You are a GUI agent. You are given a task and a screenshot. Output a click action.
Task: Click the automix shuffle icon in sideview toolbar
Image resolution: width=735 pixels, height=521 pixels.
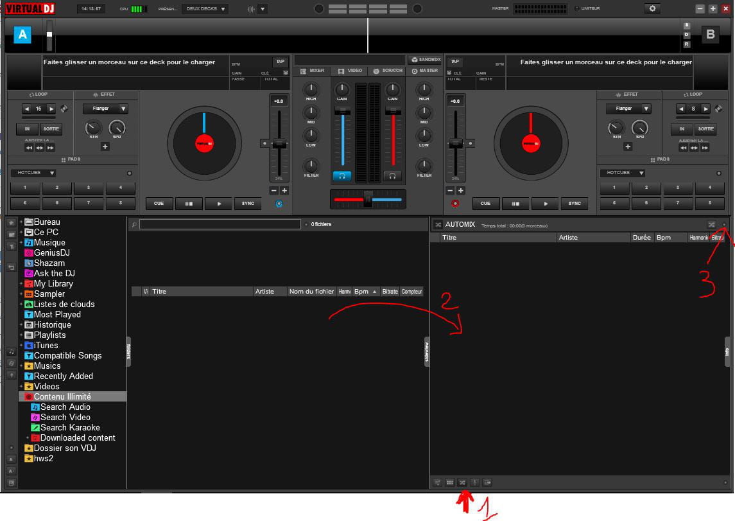point(462,482)
